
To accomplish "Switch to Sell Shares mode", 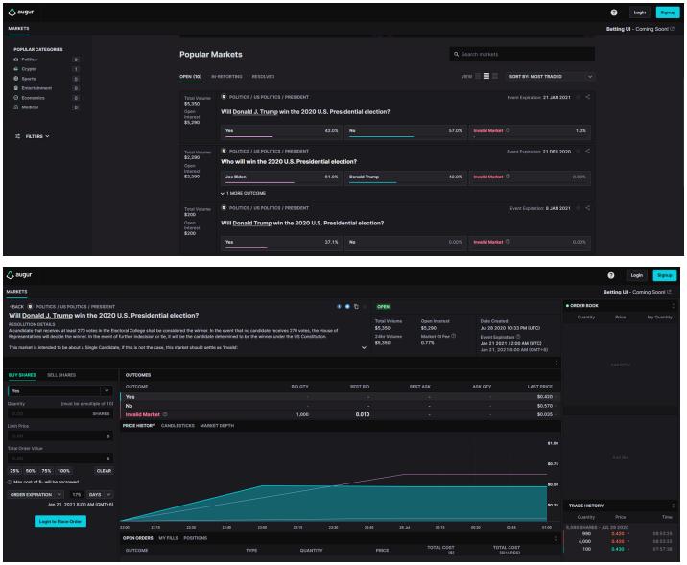I will click(x=63, y=373).
